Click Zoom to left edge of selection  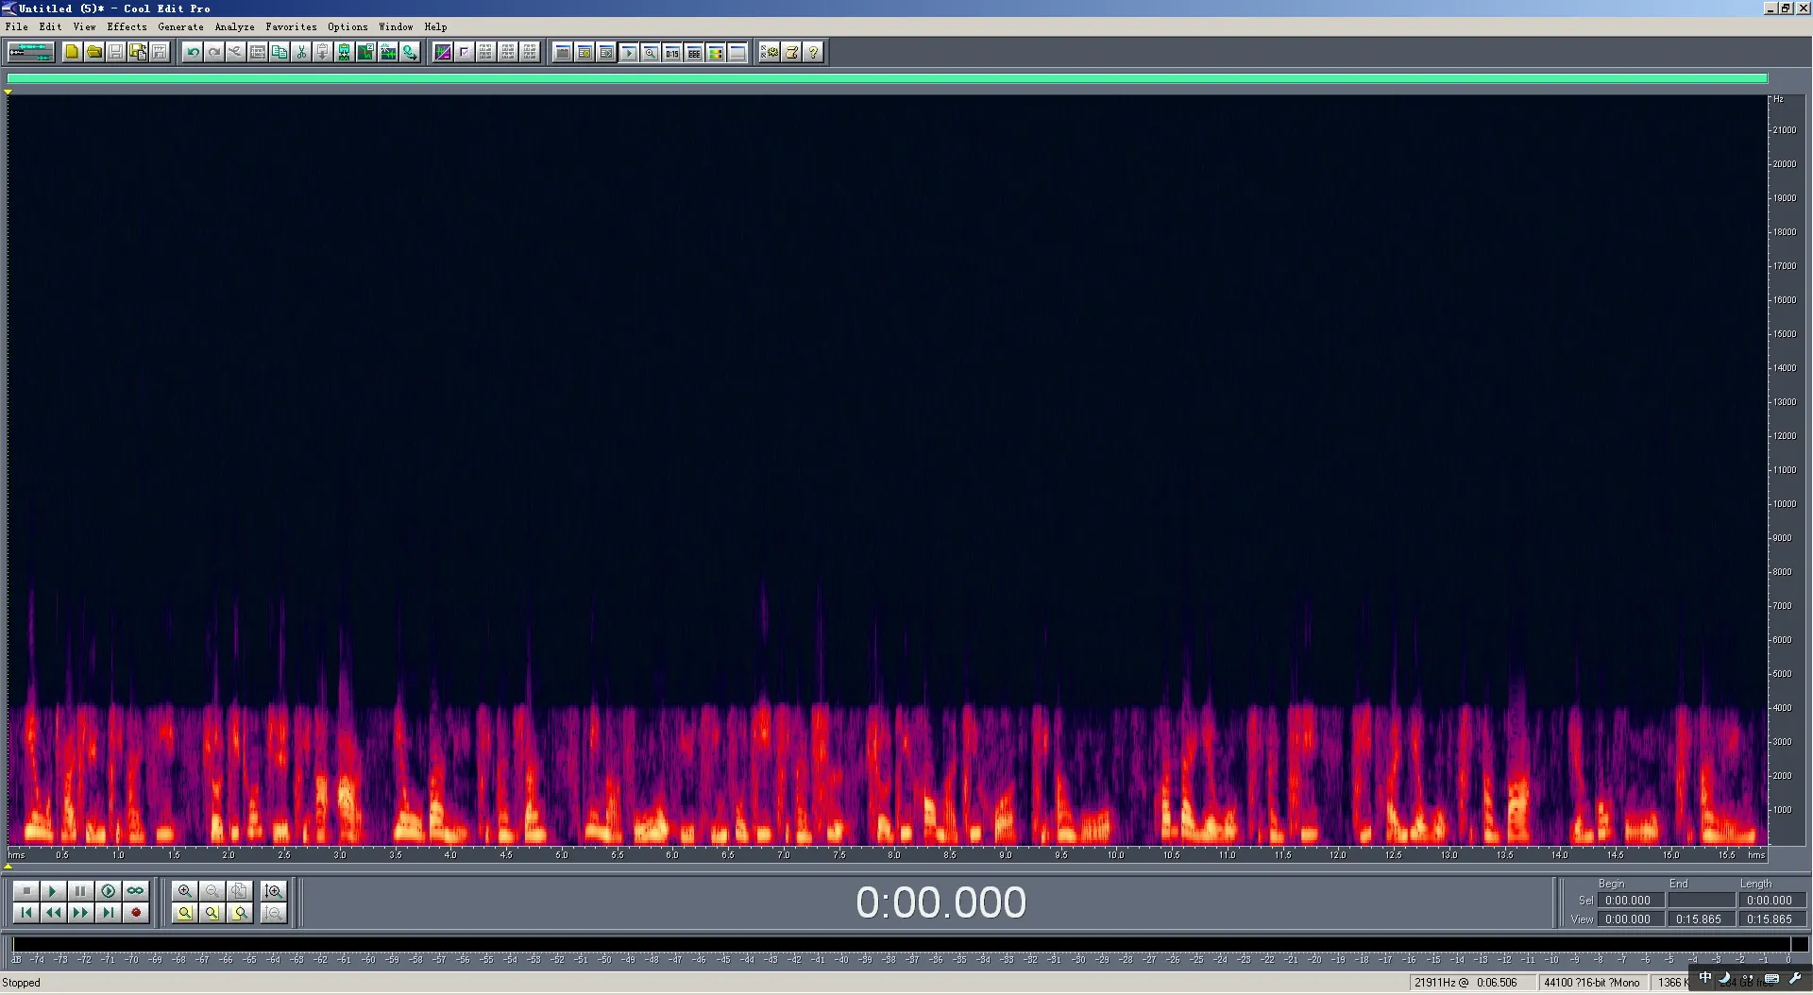pos(212,913)
